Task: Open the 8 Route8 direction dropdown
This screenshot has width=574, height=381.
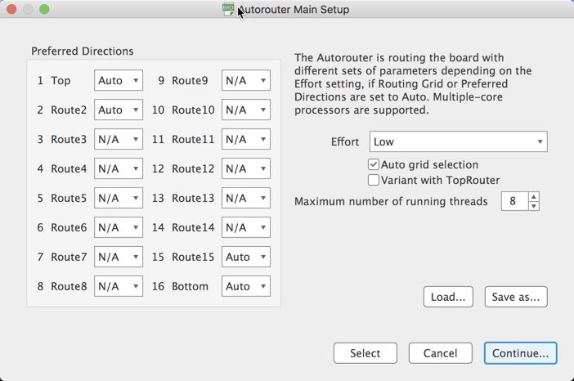Action: click(119, 286)
